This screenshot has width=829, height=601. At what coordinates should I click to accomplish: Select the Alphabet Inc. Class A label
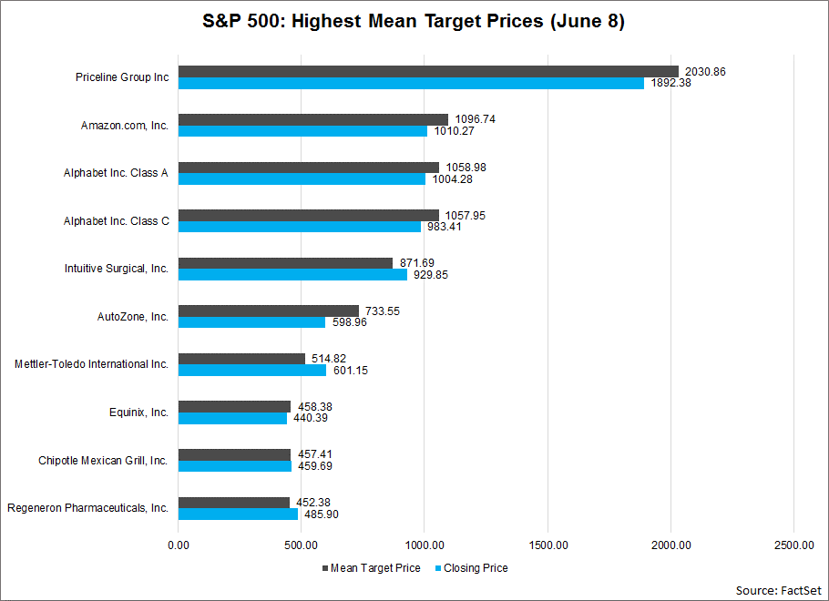pyautogui.click(x=116, y=173)
